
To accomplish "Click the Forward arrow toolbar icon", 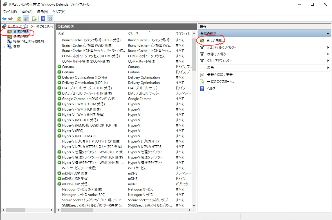I will tap(11, 19).
